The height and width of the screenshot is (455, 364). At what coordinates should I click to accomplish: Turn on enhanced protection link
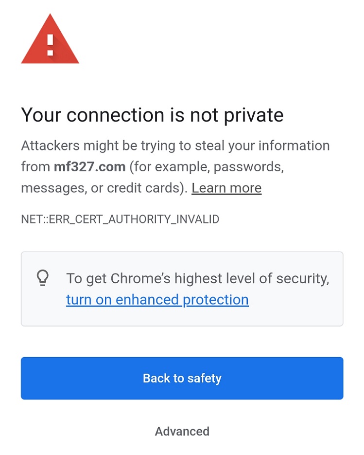click(x=157, y=300)
